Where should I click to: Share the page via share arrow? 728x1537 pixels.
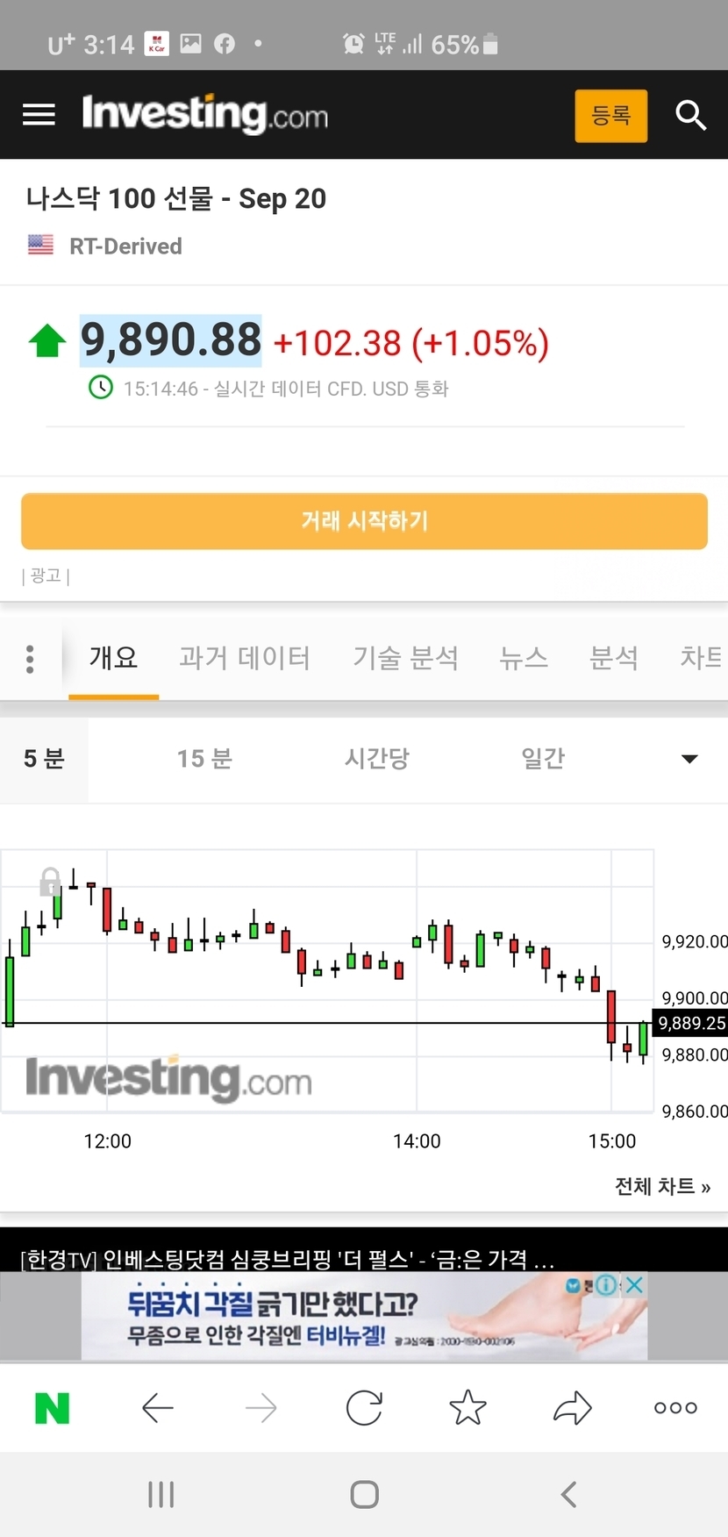tap(572, 1408)
